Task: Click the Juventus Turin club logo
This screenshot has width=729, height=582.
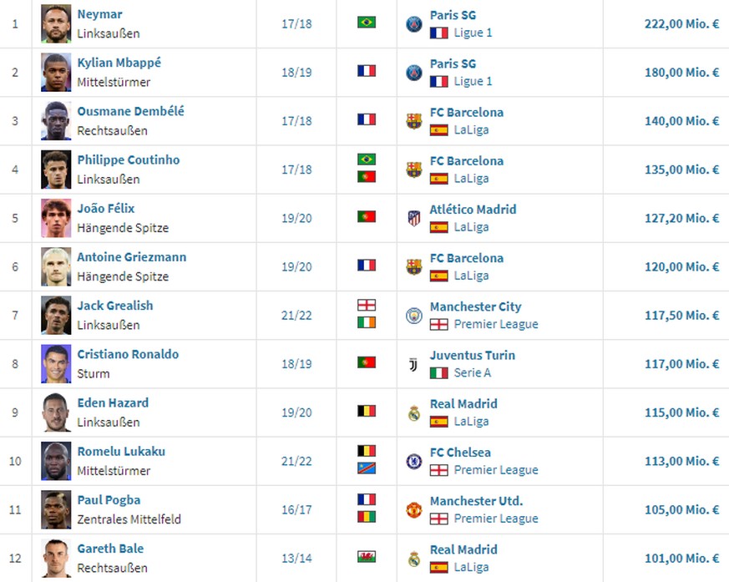Action: point(413,364)
